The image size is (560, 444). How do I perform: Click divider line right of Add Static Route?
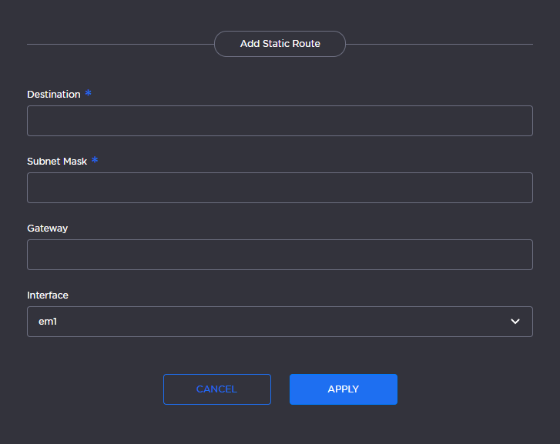point(439,45)
